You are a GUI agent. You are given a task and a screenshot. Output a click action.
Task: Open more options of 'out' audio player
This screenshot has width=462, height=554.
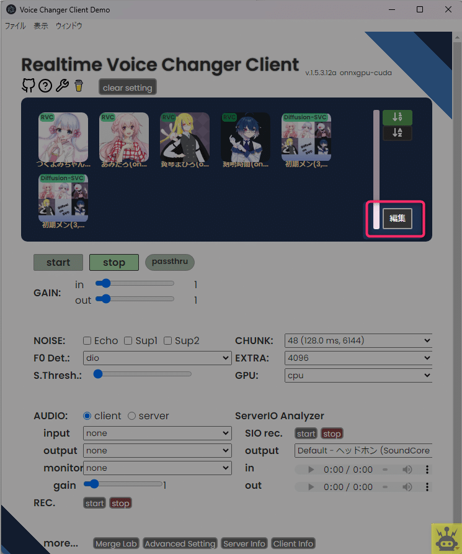[x=427, y=486]
